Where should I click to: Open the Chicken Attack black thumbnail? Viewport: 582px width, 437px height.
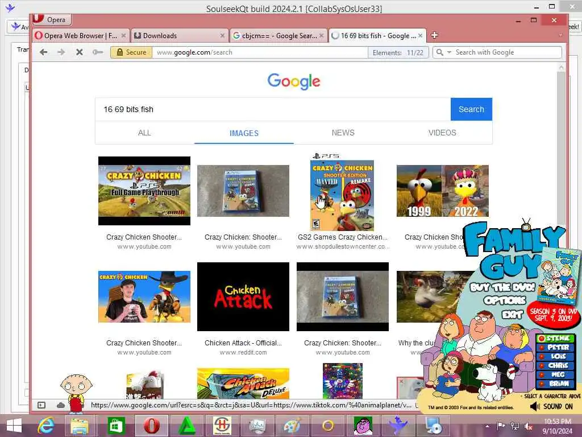[243, 296]
